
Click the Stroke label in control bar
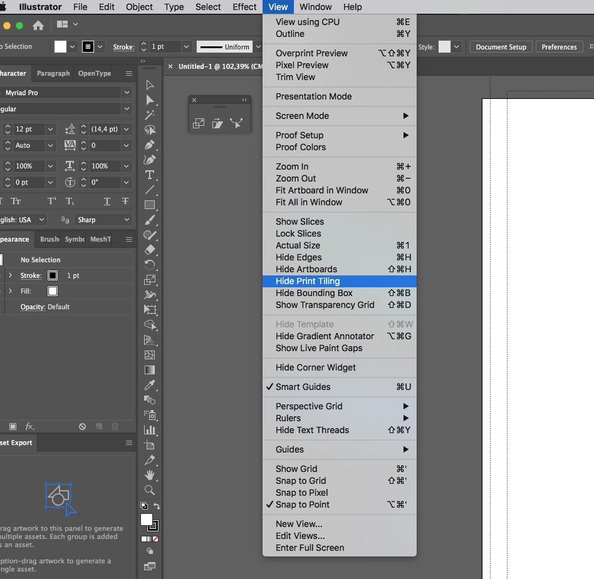coord(123,47)
